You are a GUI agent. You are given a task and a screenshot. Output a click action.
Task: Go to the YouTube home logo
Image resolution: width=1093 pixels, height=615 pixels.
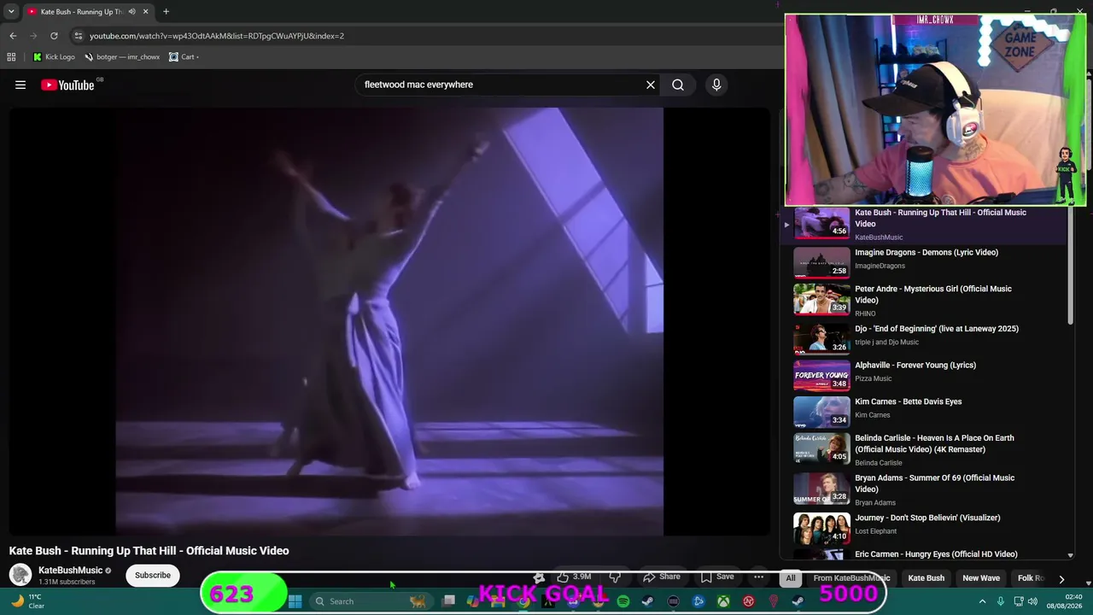point(67,85)
